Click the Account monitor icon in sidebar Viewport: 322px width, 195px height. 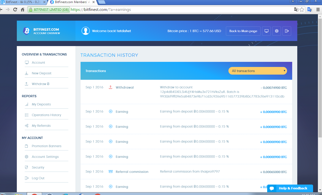(x=27, y=63)
